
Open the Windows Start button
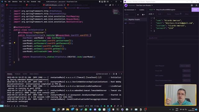click(x=54, y=110)
